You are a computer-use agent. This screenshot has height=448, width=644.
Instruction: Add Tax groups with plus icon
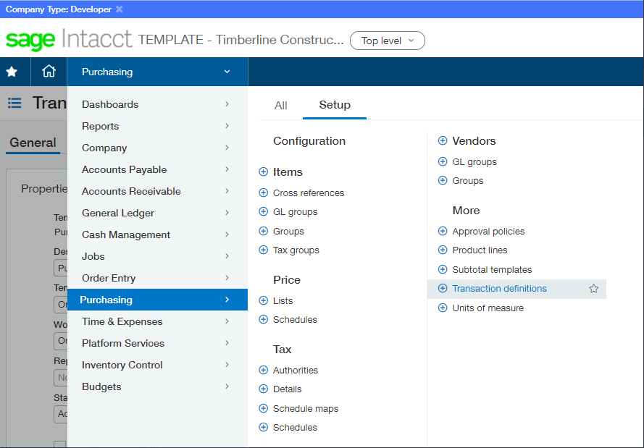point(263,250)
